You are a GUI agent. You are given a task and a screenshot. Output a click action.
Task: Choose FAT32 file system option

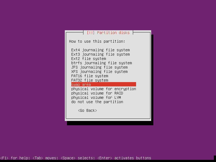pyautogui.click(x=90, y=80)
